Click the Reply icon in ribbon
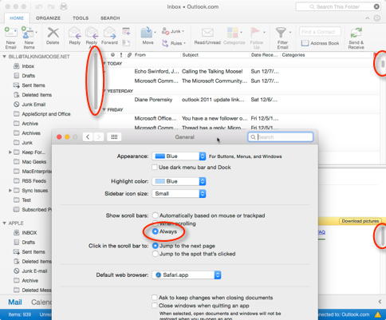The height and width of the screenshot is (320, 386). 75,33
